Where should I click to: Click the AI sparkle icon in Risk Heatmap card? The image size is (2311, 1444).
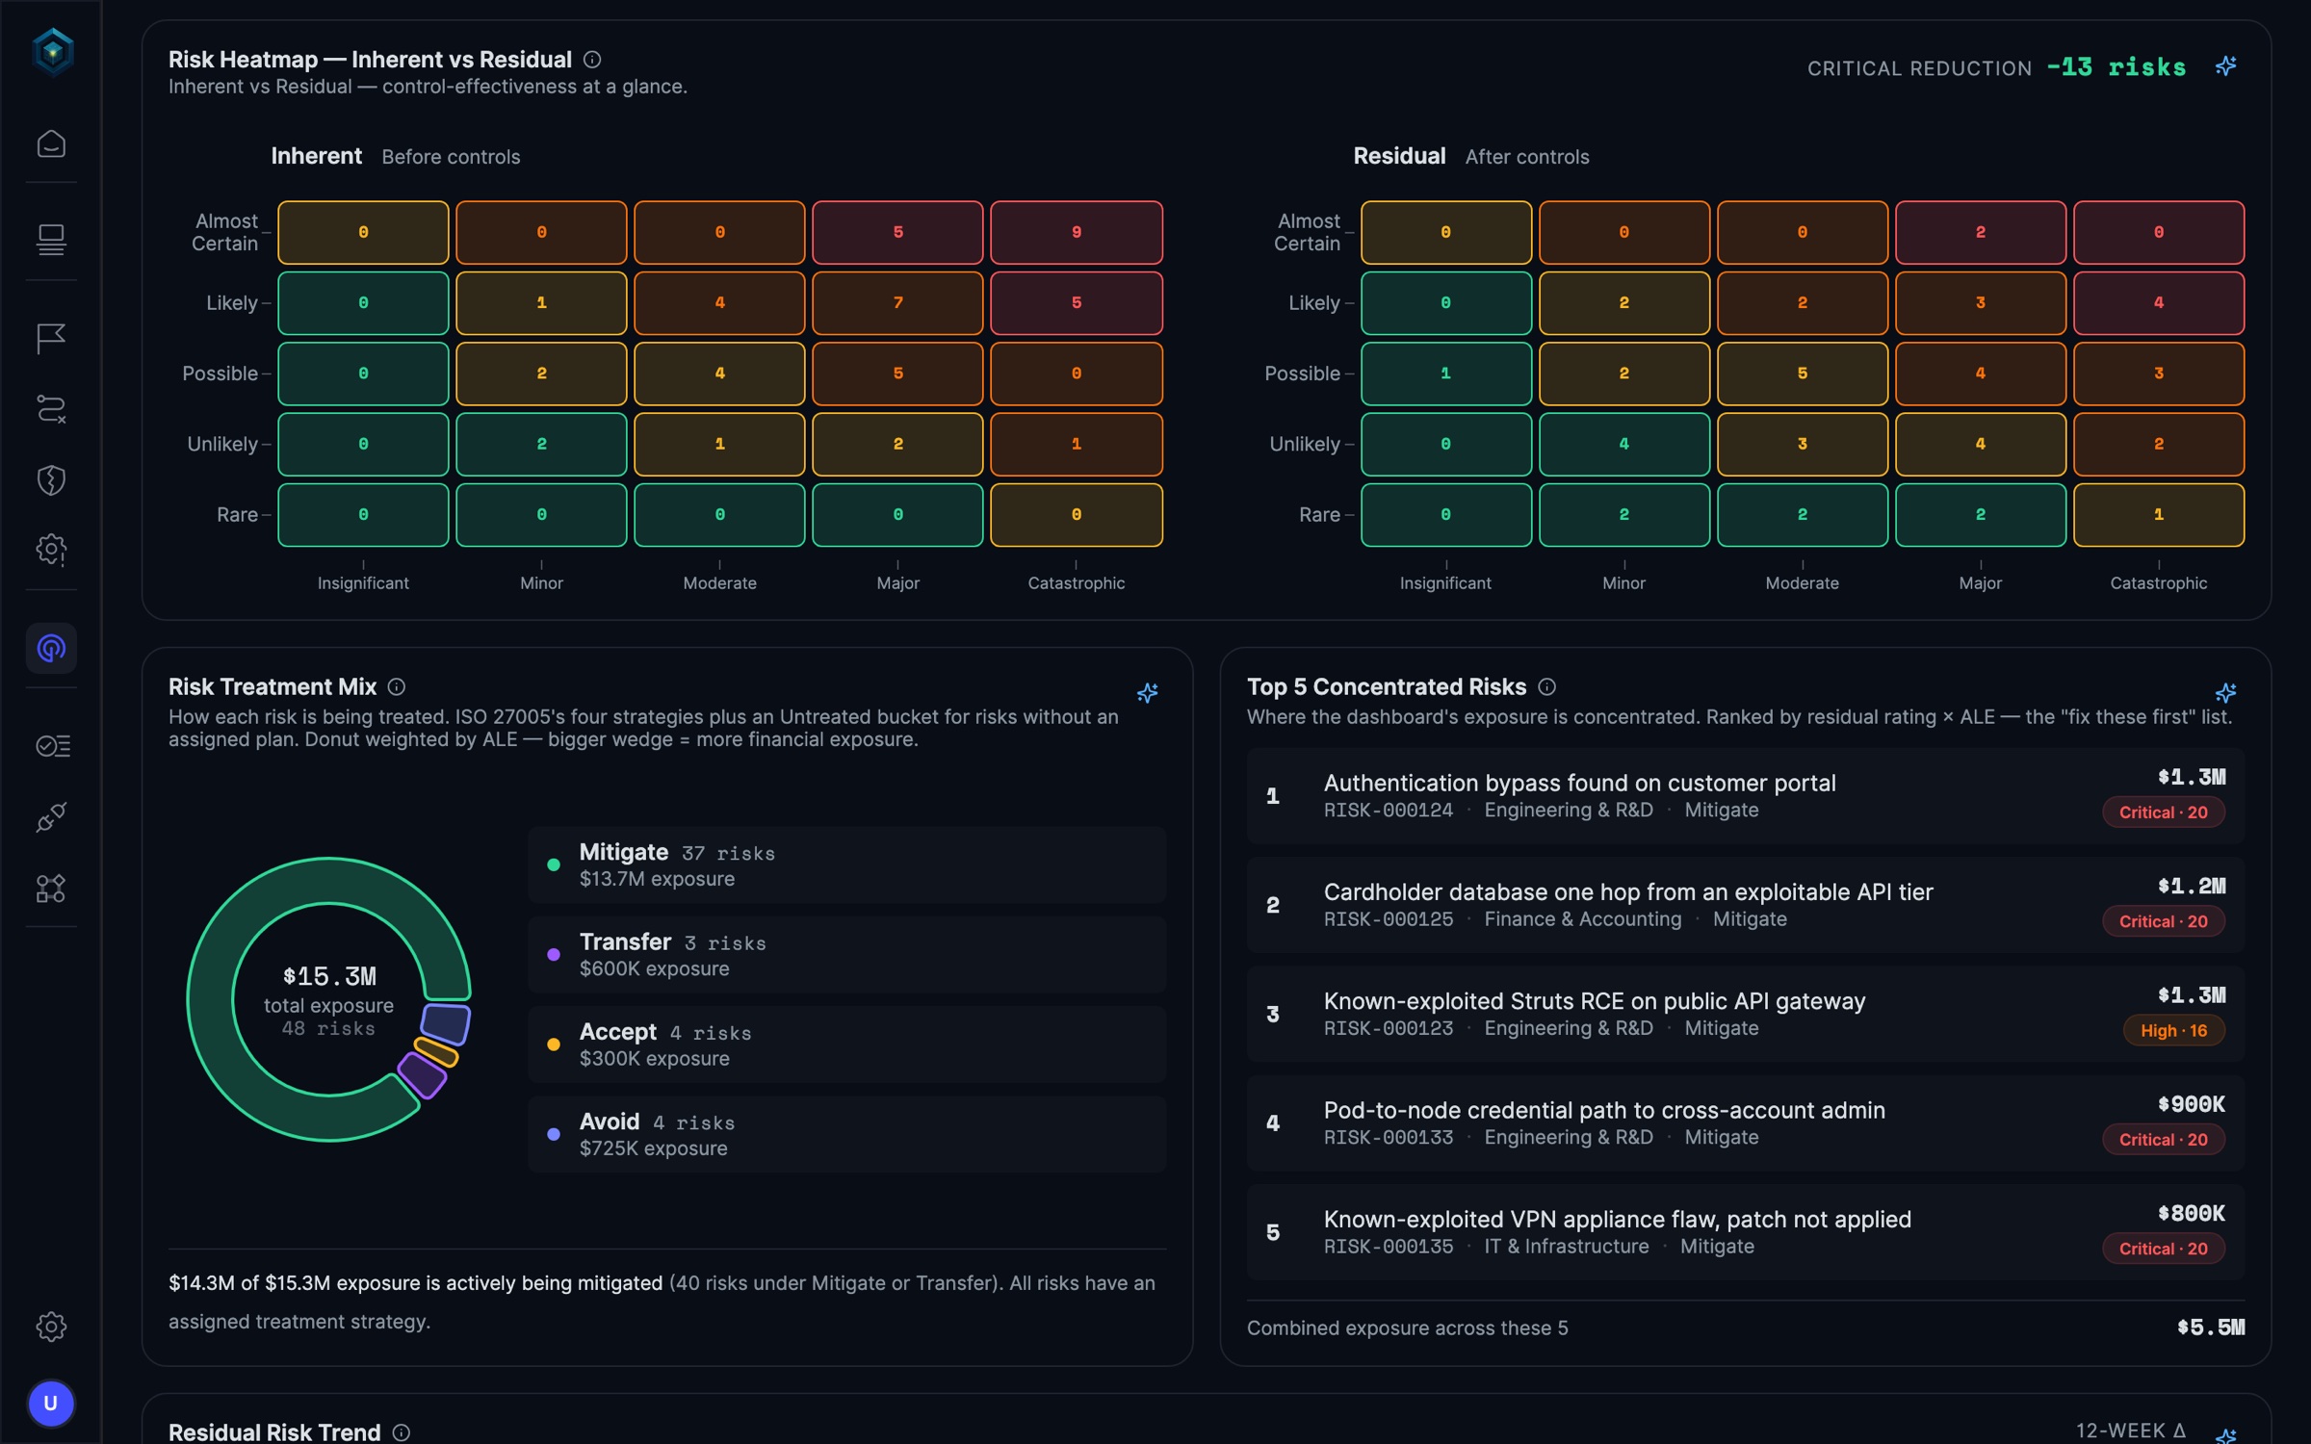coord(2225,66)
